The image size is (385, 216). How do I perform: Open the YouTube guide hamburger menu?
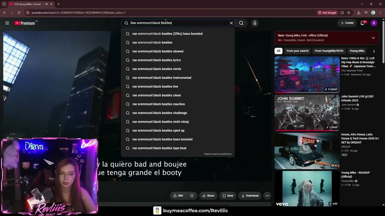coord(7,23)
